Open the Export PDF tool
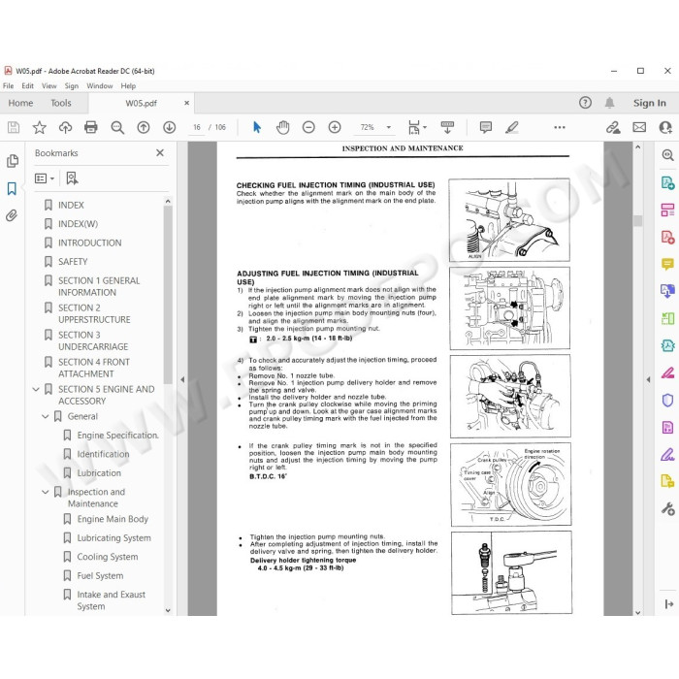Viewport: 679px width, 679px height. point(667,182)
